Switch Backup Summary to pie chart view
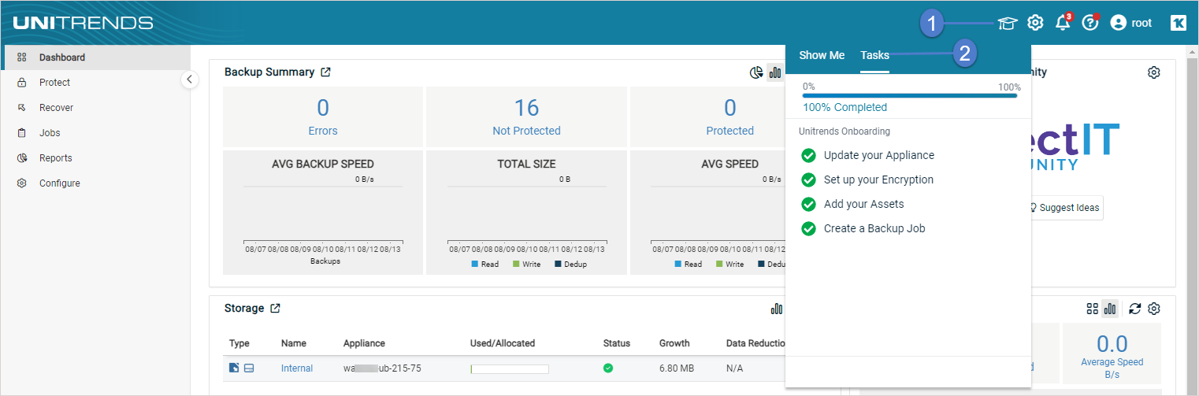 (x=755, y=73)
